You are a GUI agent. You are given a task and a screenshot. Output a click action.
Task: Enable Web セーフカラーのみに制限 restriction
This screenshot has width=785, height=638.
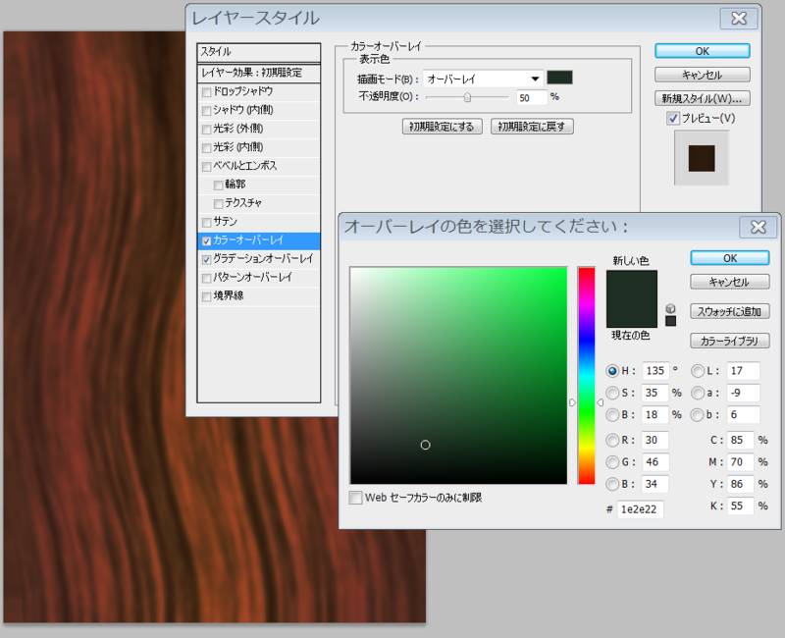[355, 498]
